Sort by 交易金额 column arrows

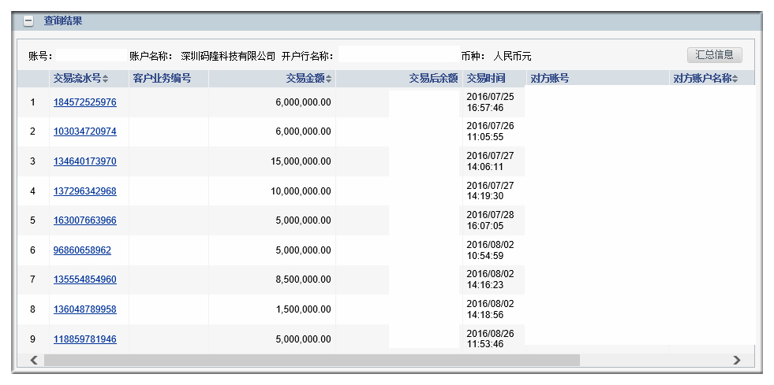click(329, 79)
